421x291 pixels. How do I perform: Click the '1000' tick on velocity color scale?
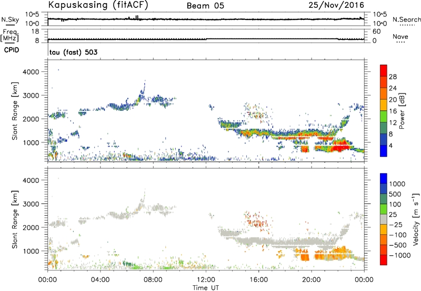coord(397,184)
